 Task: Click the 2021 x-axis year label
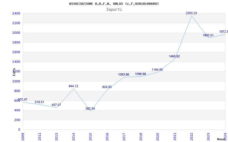coord(175,137)
